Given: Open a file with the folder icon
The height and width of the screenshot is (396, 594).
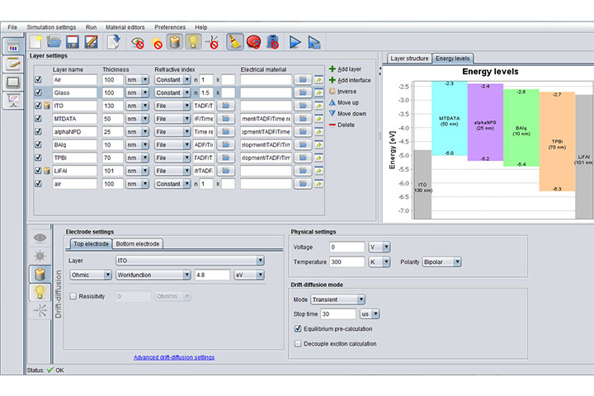Looking at the screenshot, I should pyautogui.click(x=54, y=42).
